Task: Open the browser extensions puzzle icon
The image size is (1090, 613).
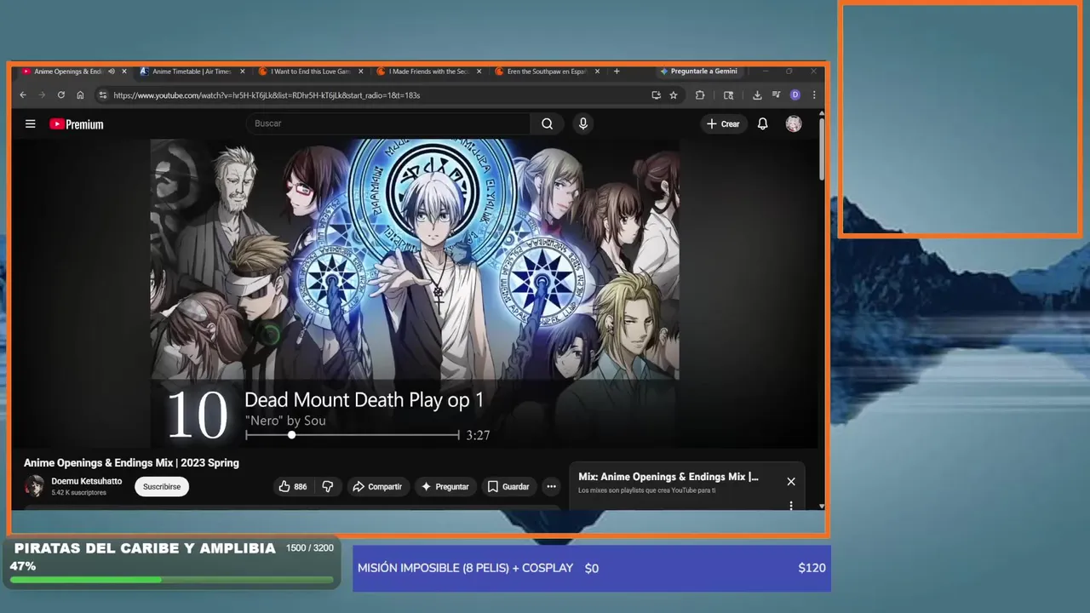Action: (700, 95)
